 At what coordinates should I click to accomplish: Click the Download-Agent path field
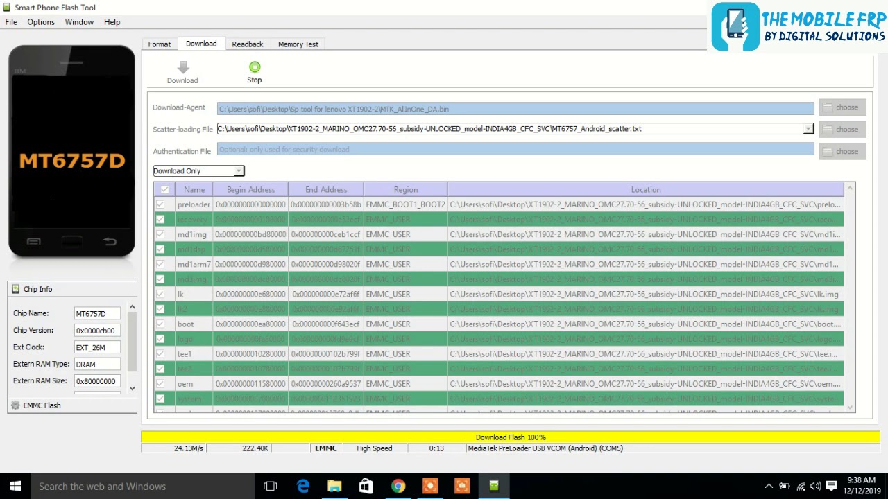tap(515, 109)
